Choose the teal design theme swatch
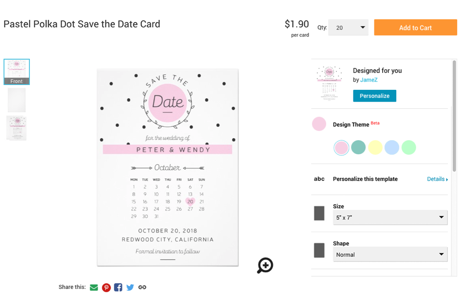 [358, 147]
